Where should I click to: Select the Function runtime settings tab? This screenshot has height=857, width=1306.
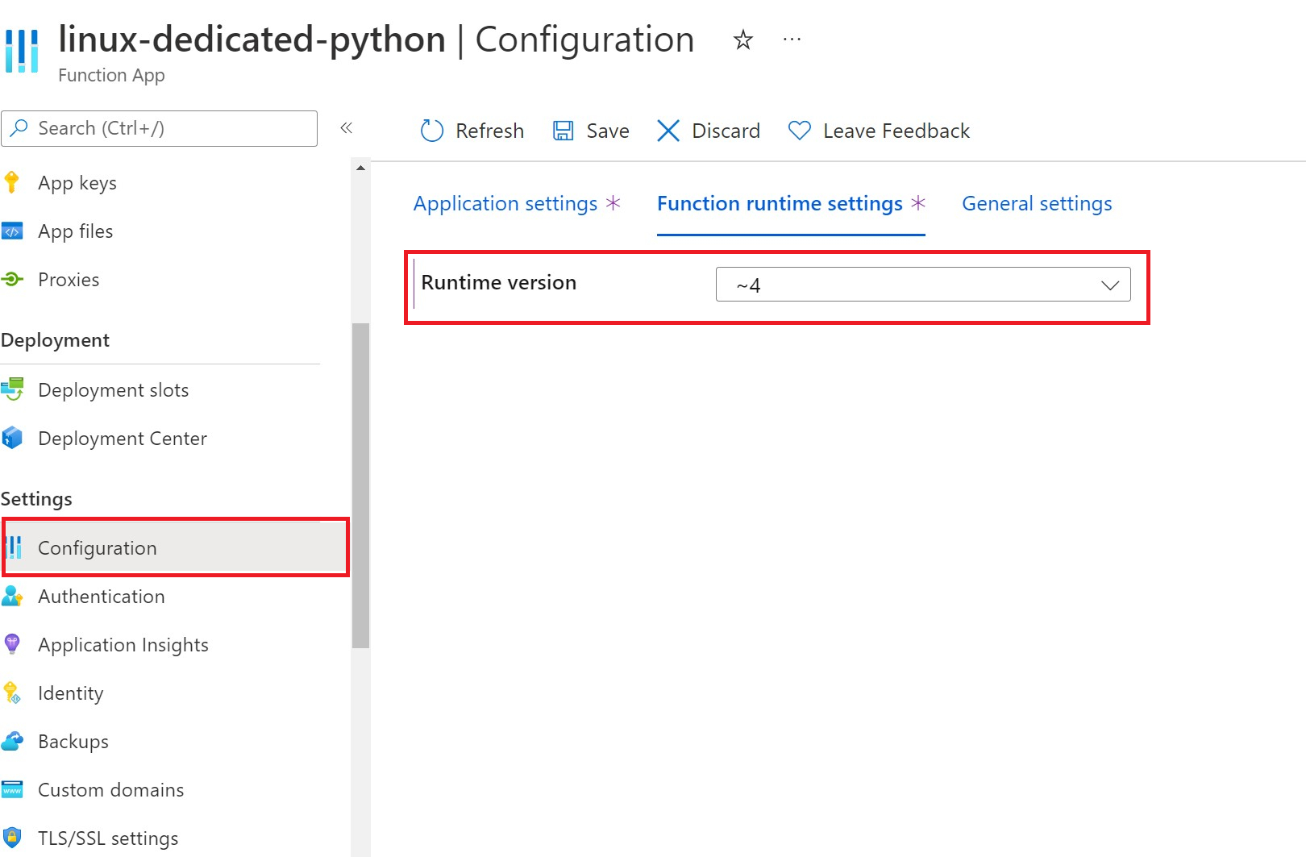pos(780,204)
